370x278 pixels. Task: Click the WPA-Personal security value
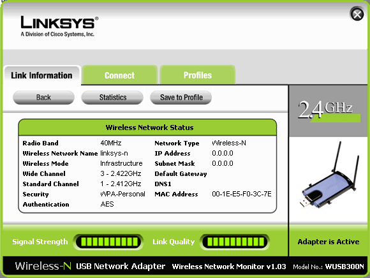122,194
